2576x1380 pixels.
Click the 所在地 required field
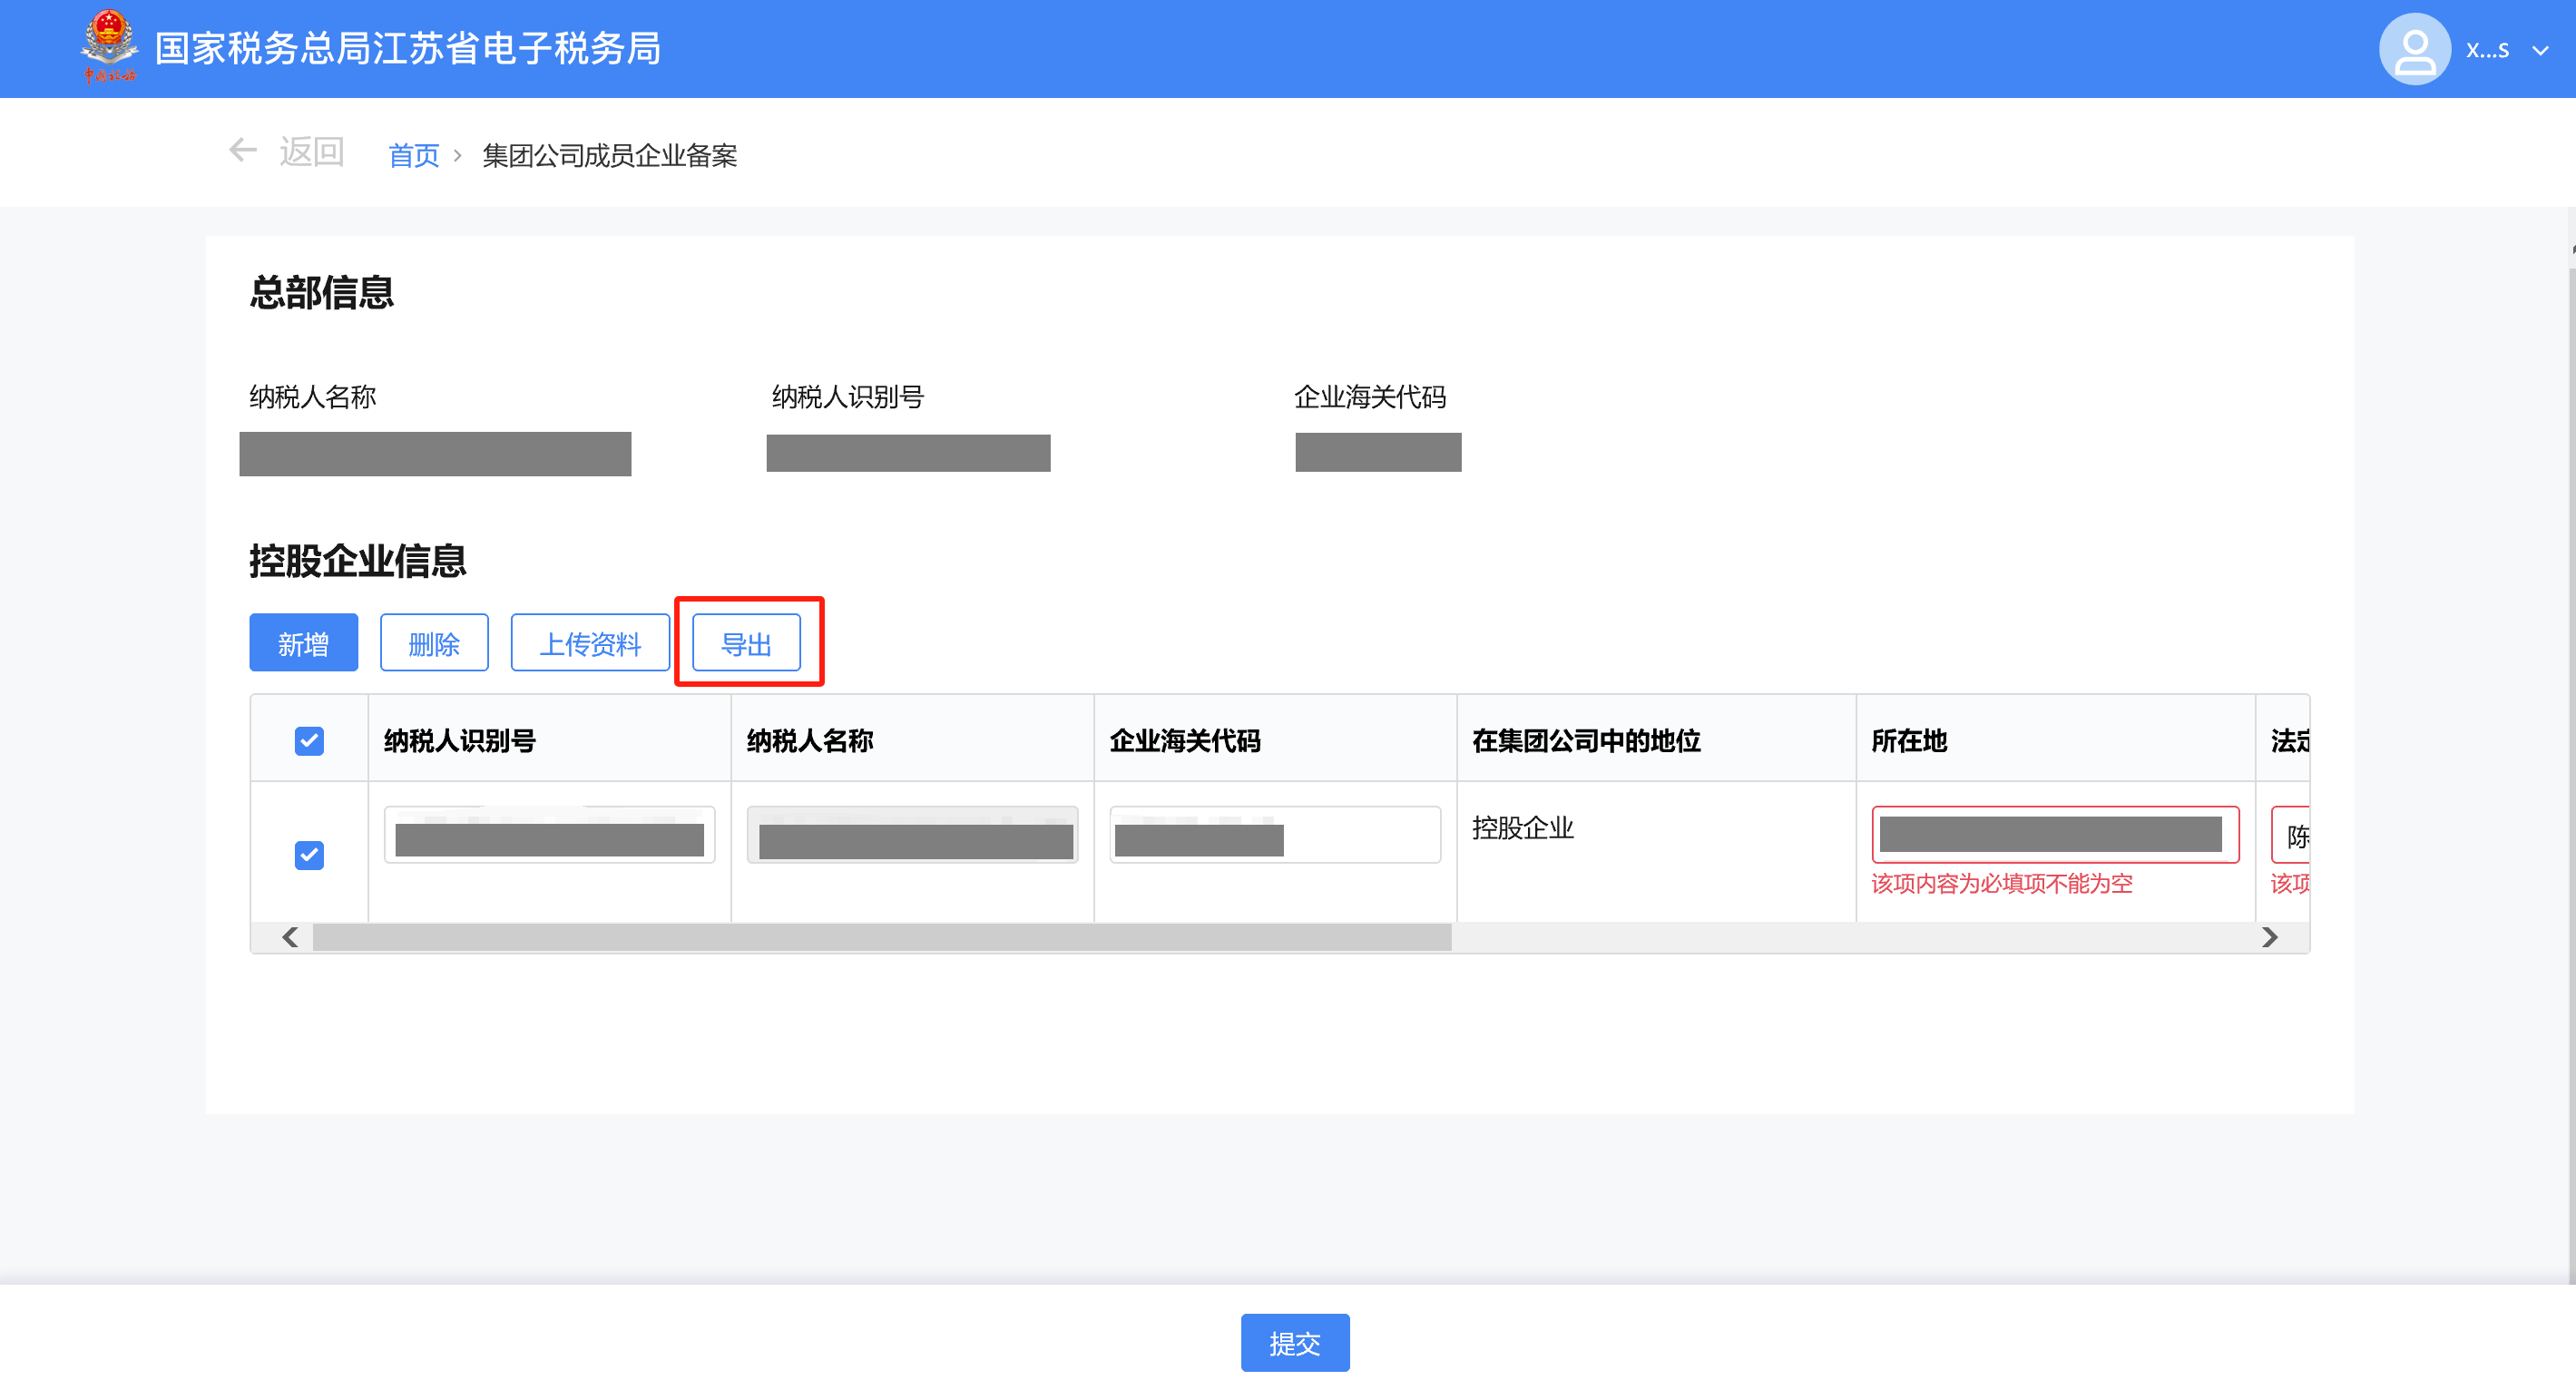(x=2054, y=835)
